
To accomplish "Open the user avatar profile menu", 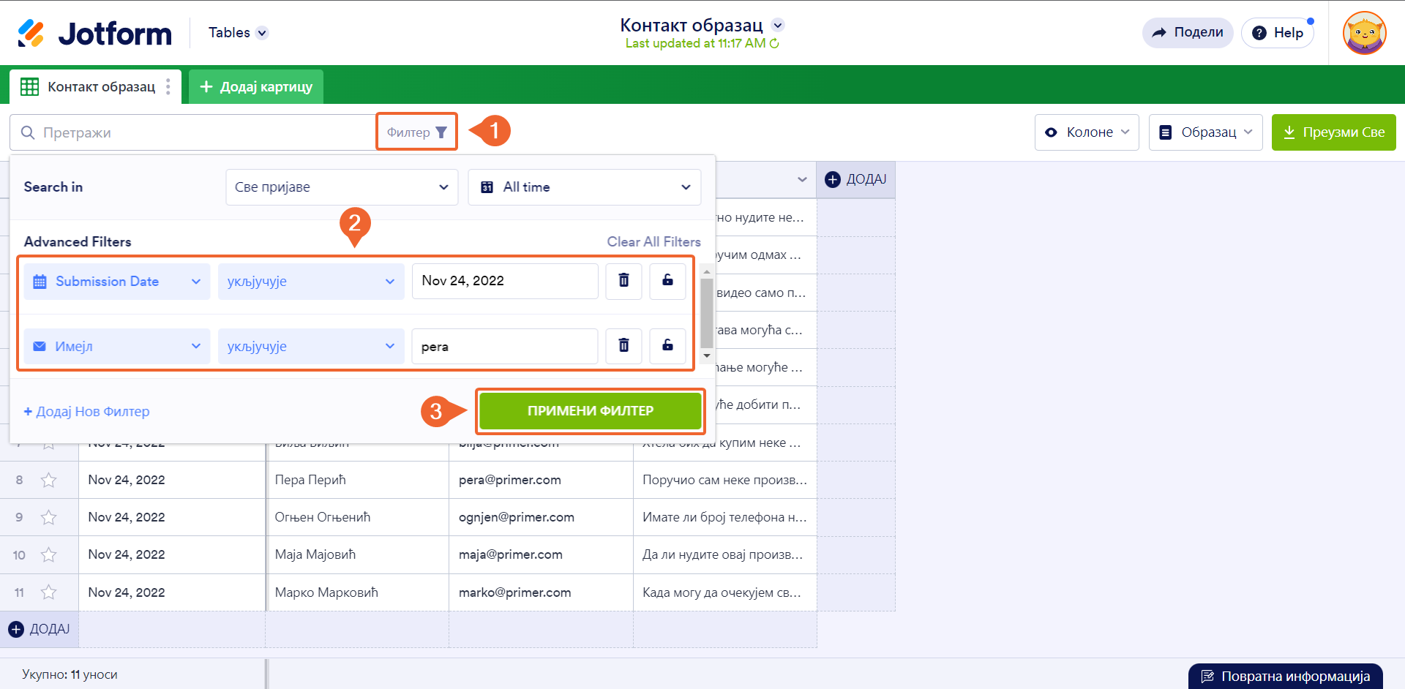I will tap(1364, 33).
